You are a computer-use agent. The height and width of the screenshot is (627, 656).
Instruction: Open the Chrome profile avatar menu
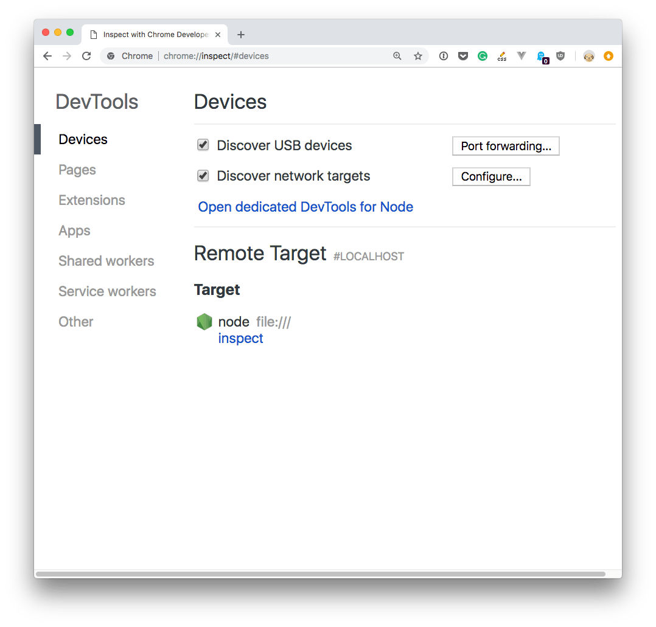pos(588,56)
